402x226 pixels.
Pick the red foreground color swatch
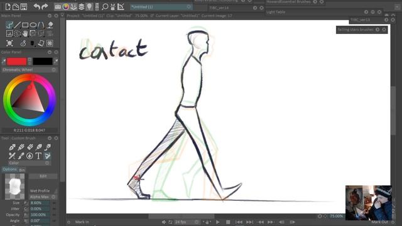(x=17, y=62)
